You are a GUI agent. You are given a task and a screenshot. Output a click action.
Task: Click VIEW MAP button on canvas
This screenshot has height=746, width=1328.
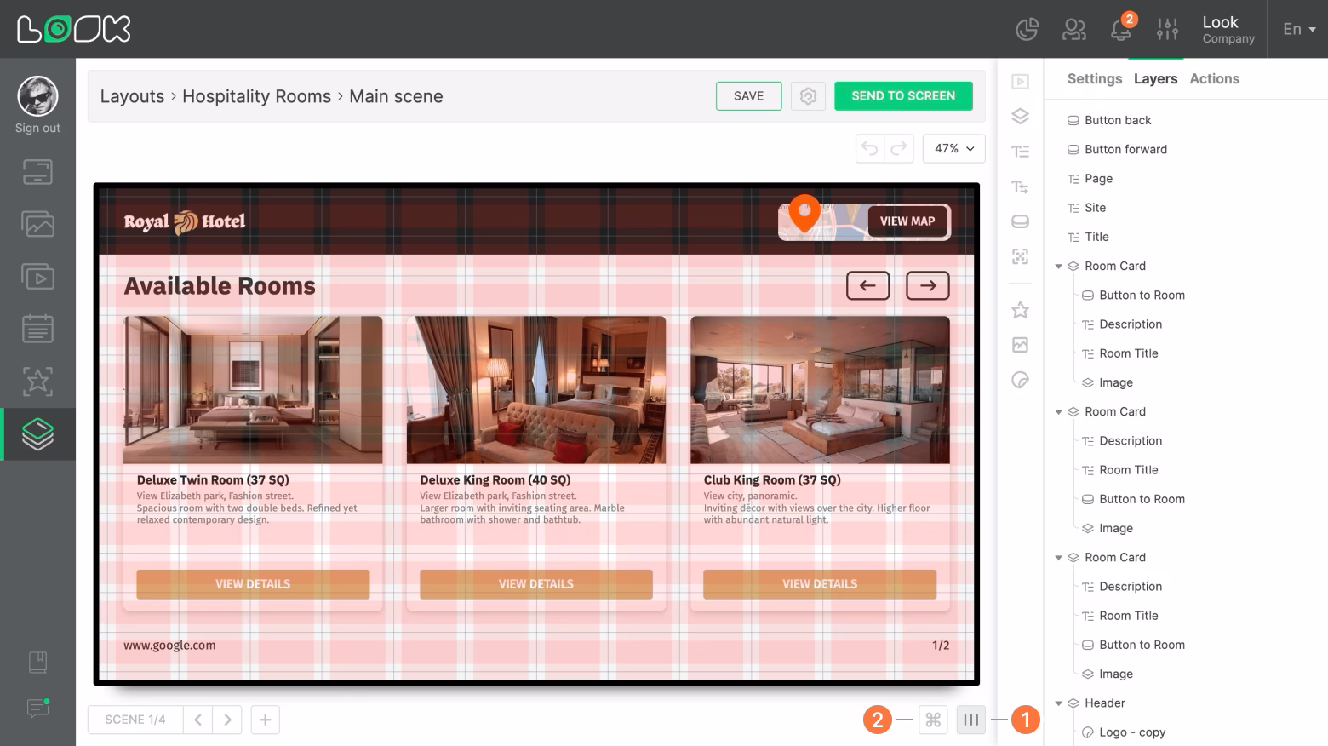coord(907,221)
